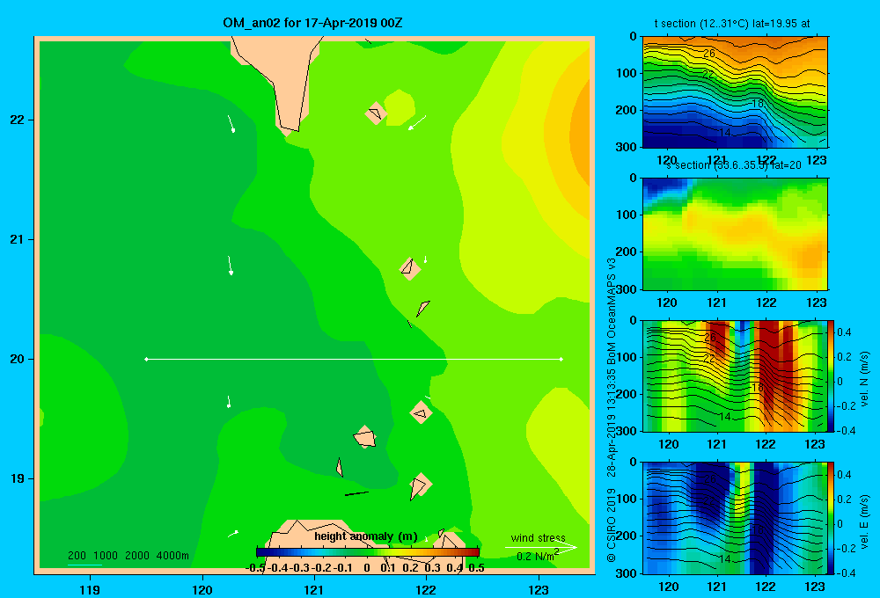The image size is (880, 598).
Task: Click the 'height anomaly (m)' label
Action: pos(366,536)
